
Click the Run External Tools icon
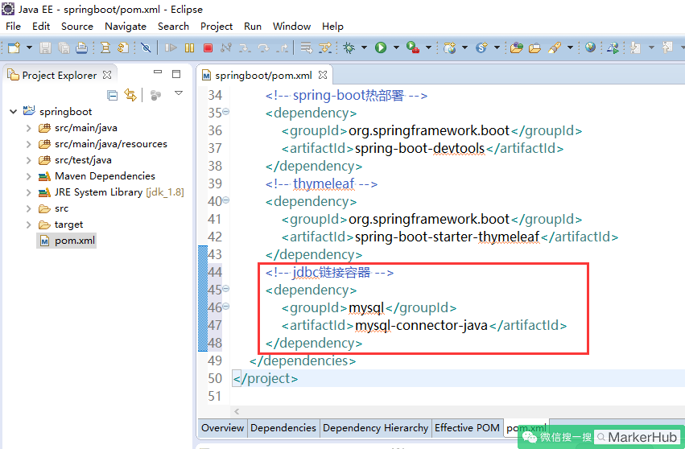pos(413,47)
